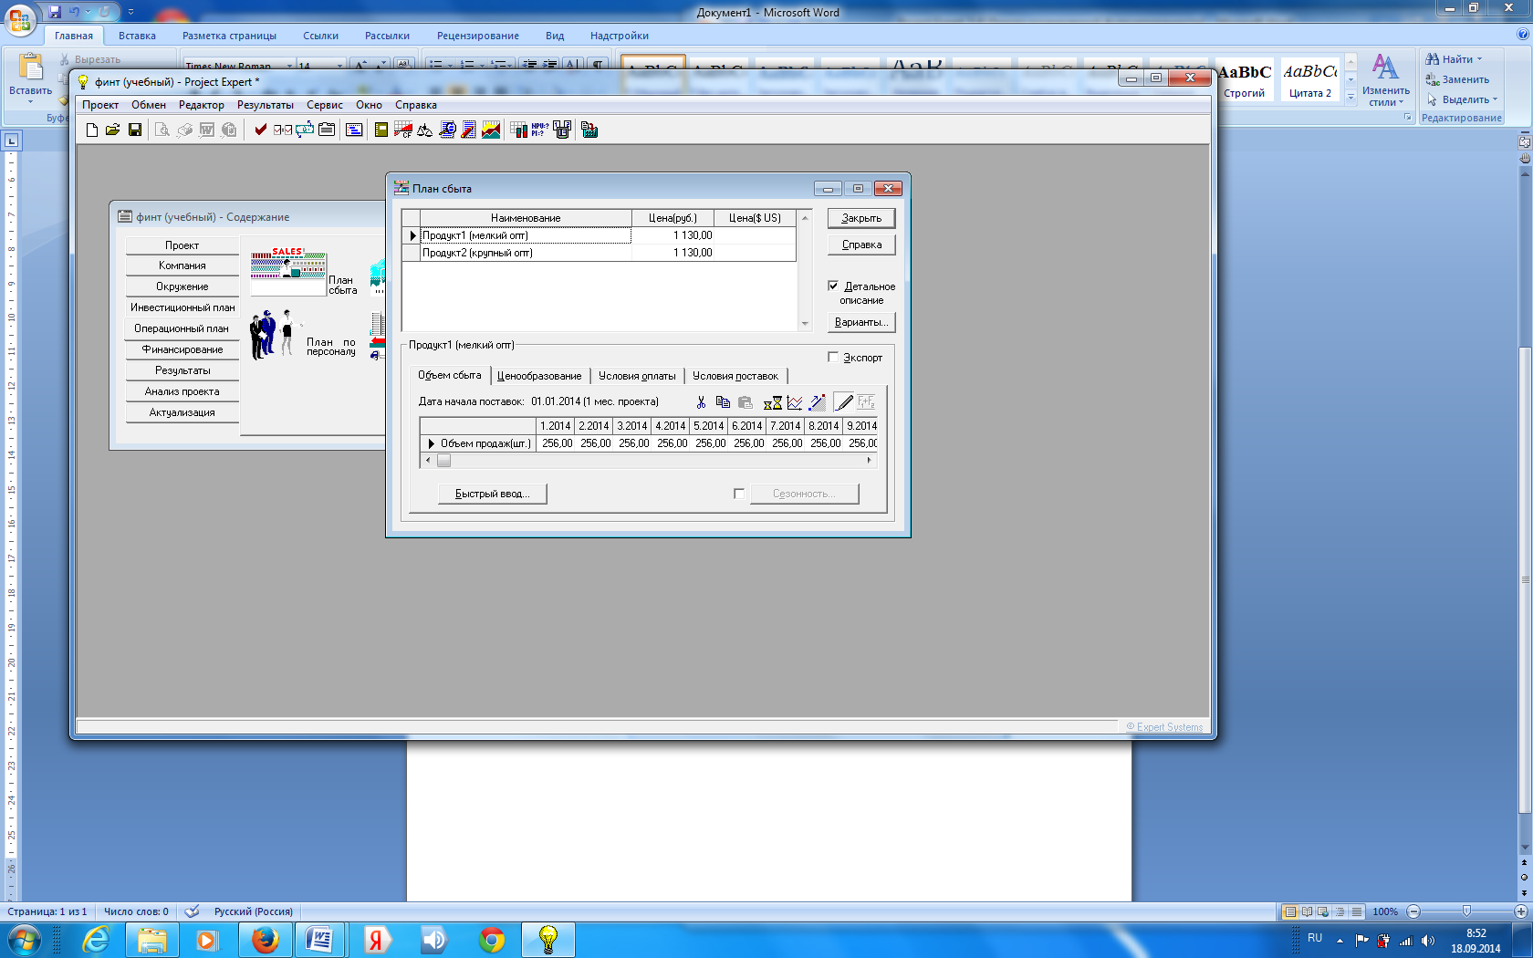Click the 256,00 cell under 1.2014
This screenshot has height=958, width=1533.
(557, 443)
